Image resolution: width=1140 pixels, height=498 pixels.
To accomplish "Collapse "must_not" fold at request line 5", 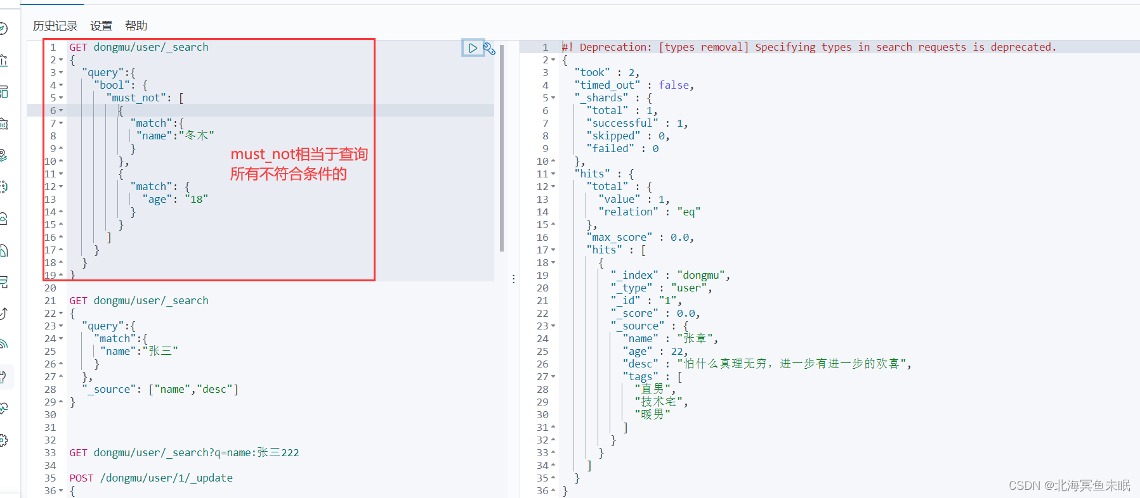I will (x=61, y=98).
